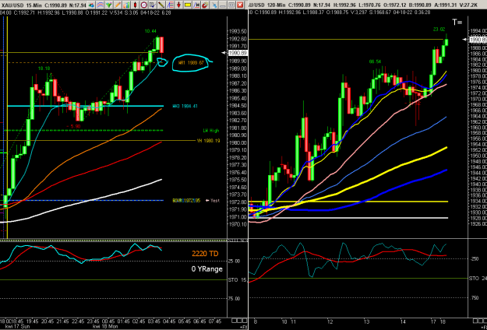Viewport: 487px width, 330px height.
Task: Select the diagonal ruler line tool
Action: pyautogui.click(x=161, y=5)
